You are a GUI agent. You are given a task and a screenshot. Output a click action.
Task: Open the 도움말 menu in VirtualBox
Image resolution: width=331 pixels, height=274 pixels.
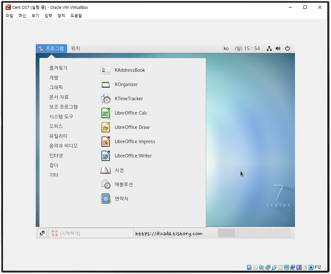[x=76, y=16]
